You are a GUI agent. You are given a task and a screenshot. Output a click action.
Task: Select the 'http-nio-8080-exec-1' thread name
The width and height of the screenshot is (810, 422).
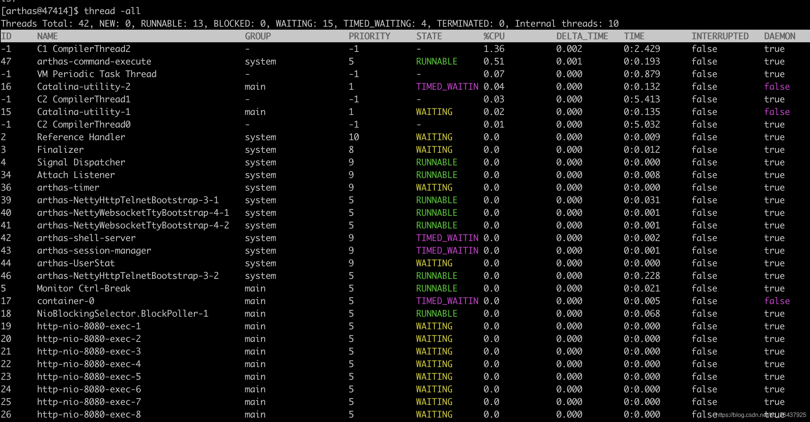89,326
